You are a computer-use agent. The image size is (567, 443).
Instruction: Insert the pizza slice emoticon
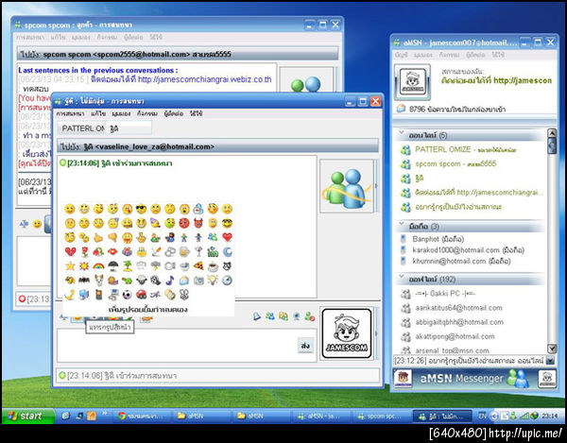point(198,266)
